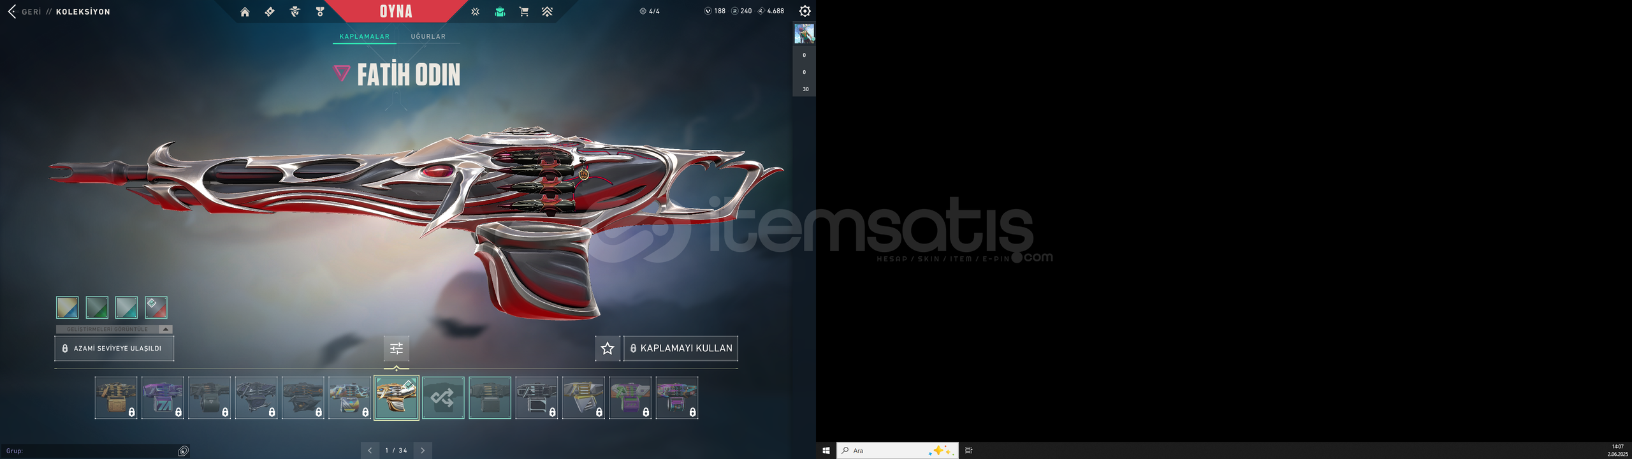Open the esports crossed-star icon
This screenshot has height=459, width=1632.
(475, 11)
